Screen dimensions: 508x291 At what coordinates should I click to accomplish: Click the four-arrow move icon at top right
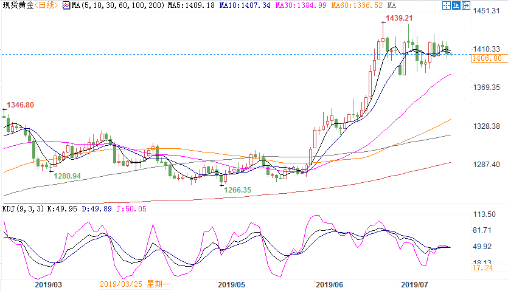tap(447, 5)
